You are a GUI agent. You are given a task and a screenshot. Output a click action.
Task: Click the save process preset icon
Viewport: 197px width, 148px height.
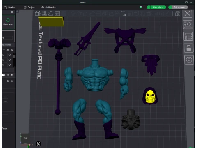coord(8,81)
